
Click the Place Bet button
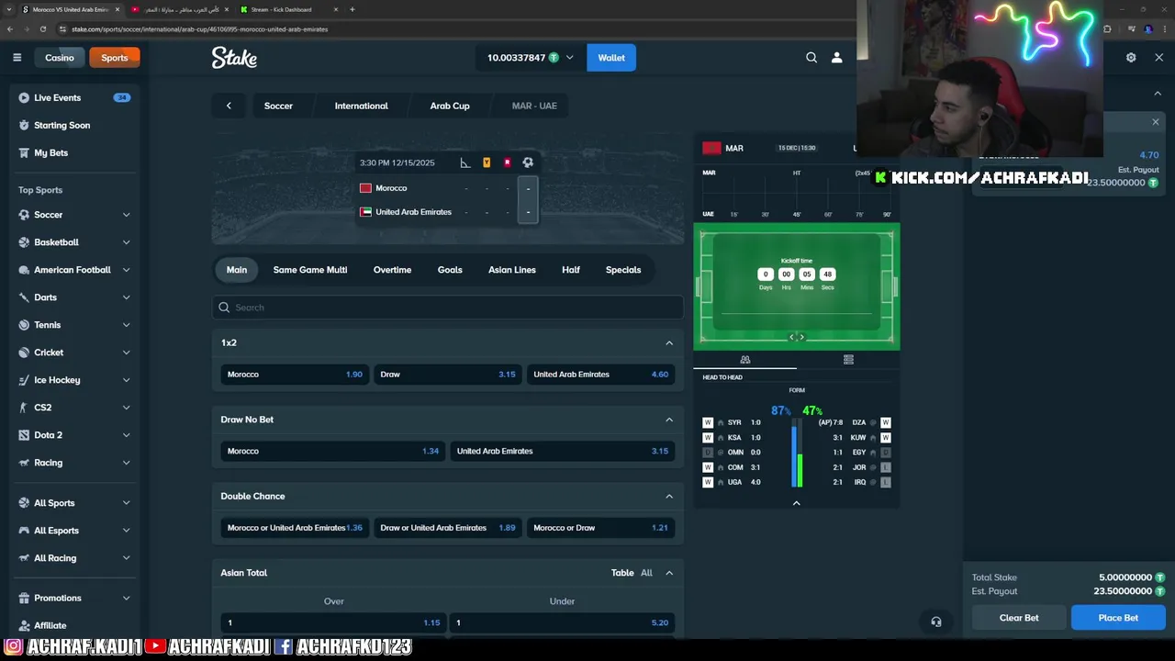click(x=1118, y=618)
